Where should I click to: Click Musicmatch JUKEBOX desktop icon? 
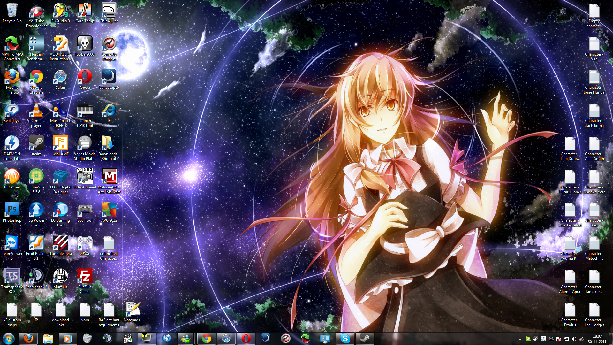point(61,115)
